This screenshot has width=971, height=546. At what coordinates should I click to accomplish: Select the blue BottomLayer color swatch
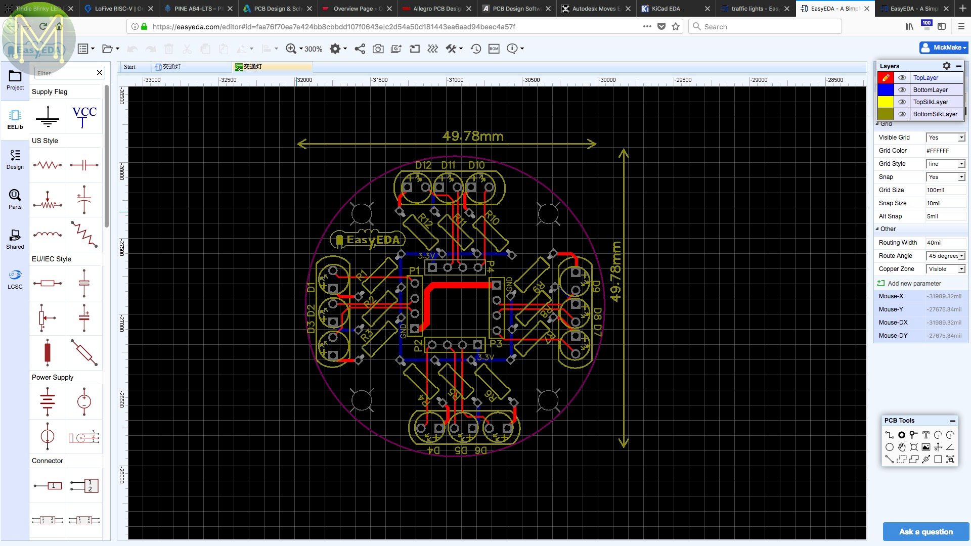[x=886, y=90]
